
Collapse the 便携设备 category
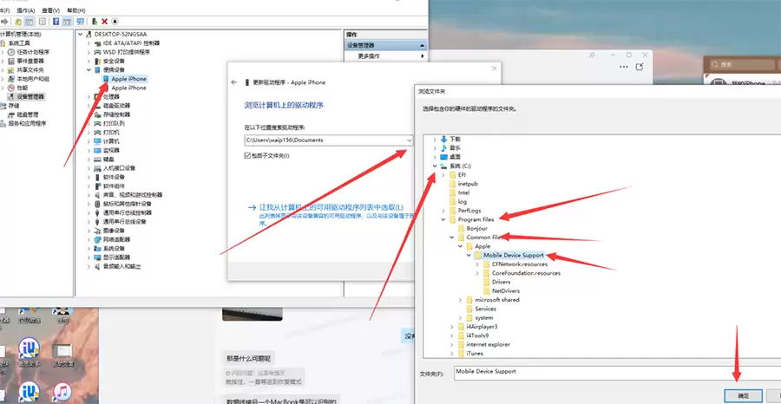pyautogui.click(x=89, y=69)
